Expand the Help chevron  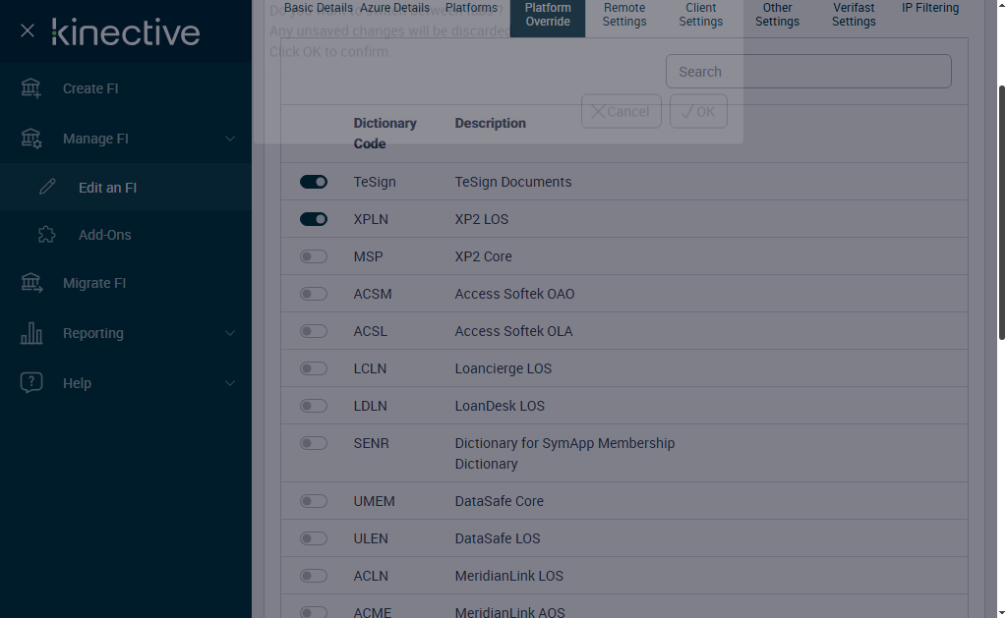(229, 382)
